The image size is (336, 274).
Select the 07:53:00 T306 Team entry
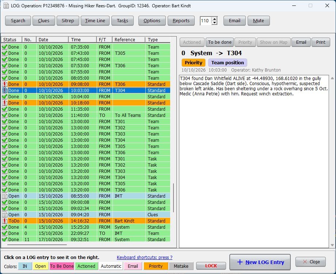[x=86, y=66]
